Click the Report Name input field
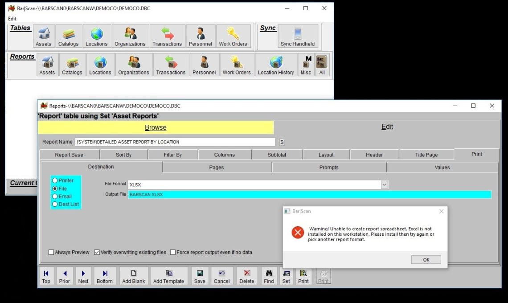 [x=175, y=142]
